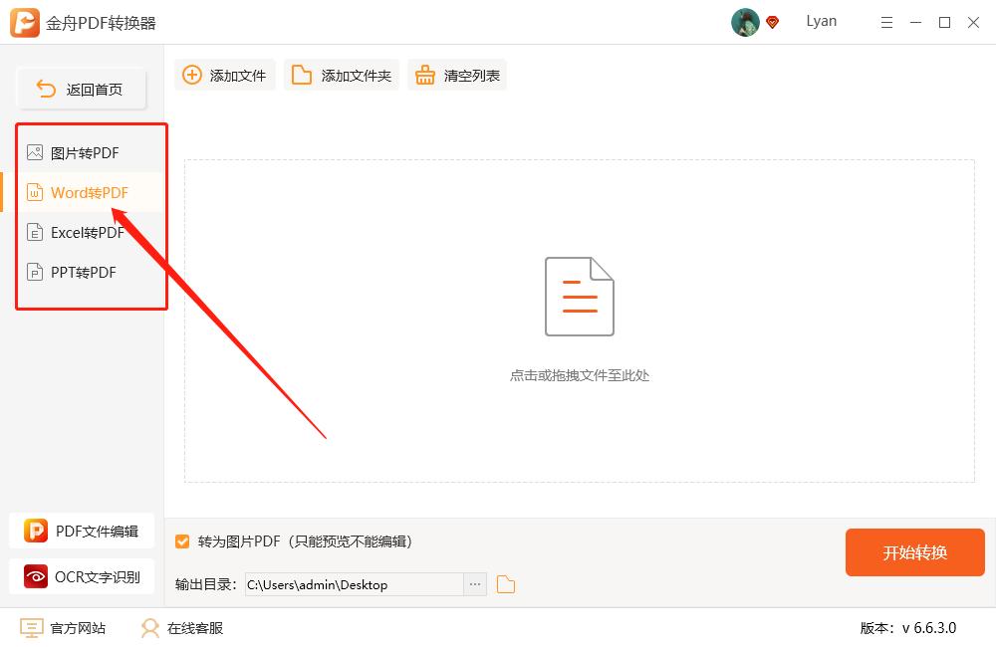
Task: Launch OCR文字识别 tool
Action: click(83, 576)
